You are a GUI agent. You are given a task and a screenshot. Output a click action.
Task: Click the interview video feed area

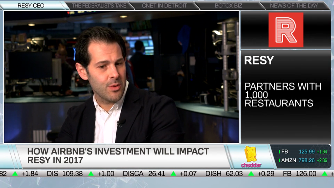click(121, 77)
